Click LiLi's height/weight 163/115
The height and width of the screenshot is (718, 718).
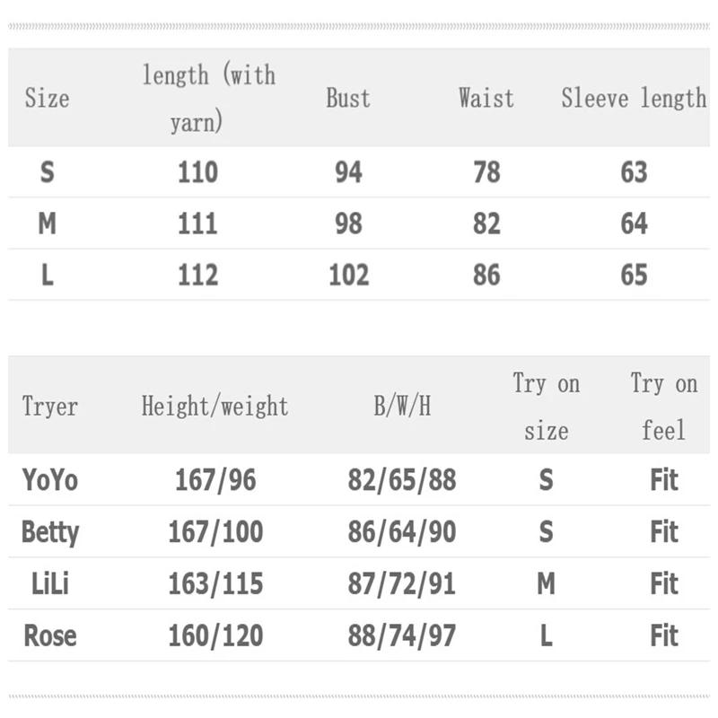(x=215, y=584)
